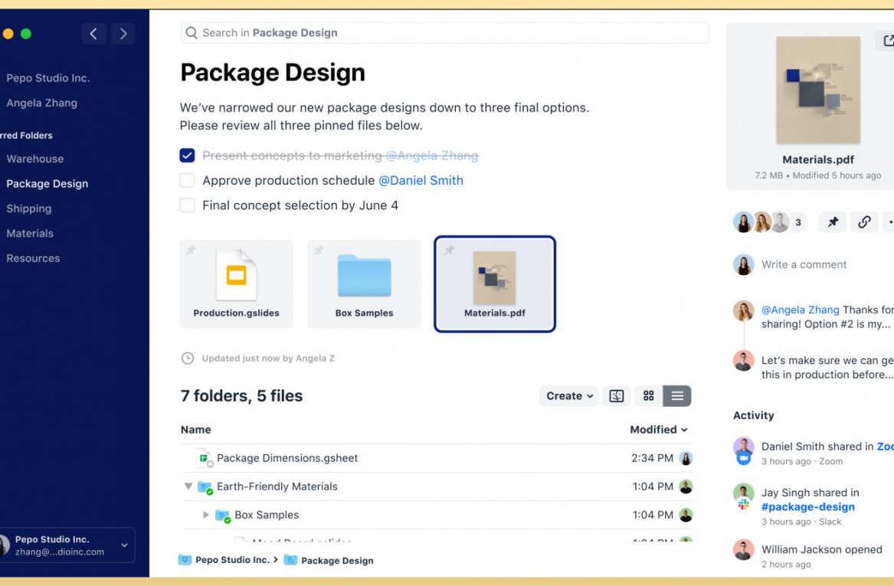
Task: Open the Create dropdown menu
Action: click(569, 396)
